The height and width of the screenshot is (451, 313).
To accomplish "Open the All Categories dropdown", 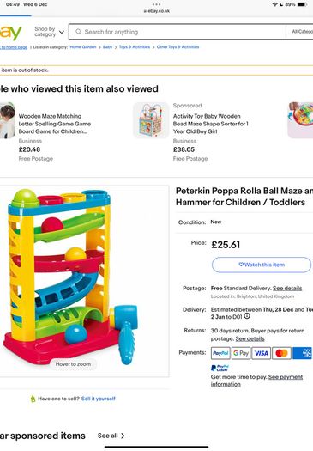I will pyautogui.click(x=302, y=32).
